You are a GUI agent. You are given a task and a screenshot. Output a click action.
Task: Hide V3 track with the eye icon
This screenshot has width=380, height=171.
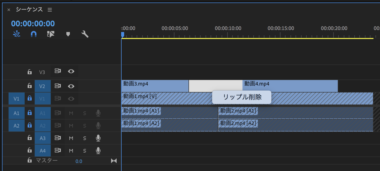(71, 71)
